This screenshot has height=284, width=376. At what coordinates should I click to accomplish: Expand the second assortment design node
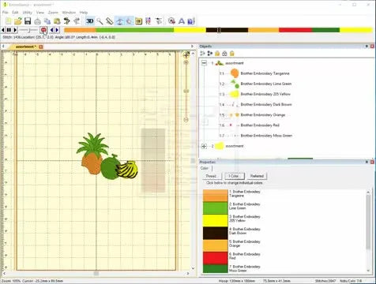click(204, 146)
